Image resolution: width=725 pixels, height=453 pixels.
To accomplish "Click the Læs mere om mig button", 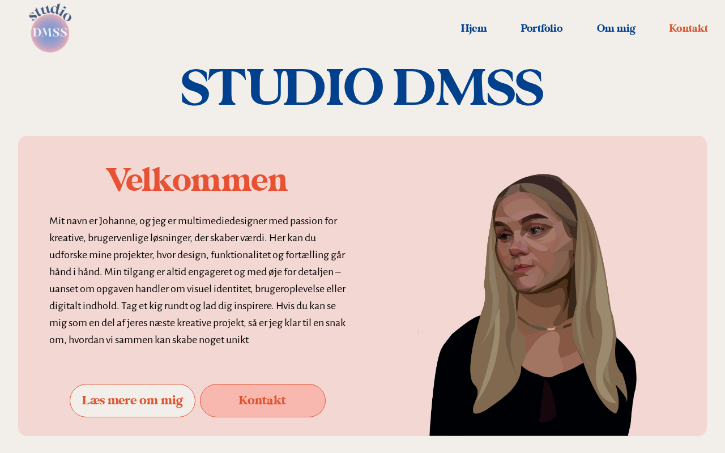I will pos(133,400).
